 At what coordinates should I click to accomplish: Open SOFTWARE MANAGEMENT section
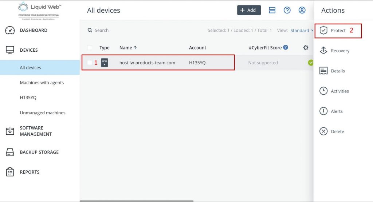(36, 131)
